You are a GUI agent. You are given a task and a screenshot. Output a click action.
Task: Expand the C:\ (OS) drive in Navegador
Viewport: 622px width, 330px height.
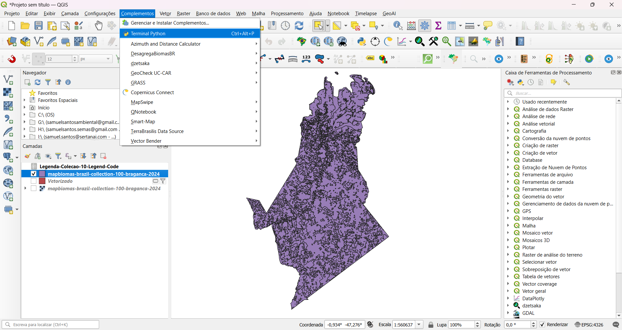point(25,115)
